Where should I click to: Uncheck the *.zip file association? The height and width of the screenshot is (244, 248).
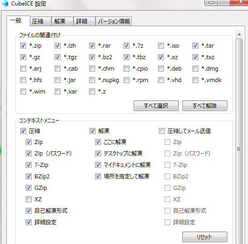(23, 46)
